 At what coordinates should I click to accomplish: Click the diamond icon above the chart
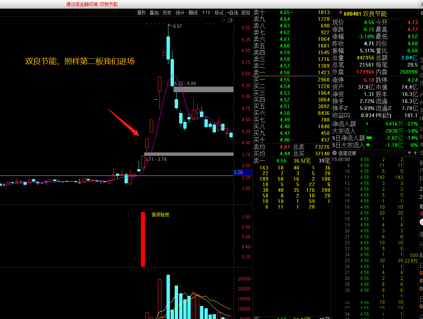(223, 20)
